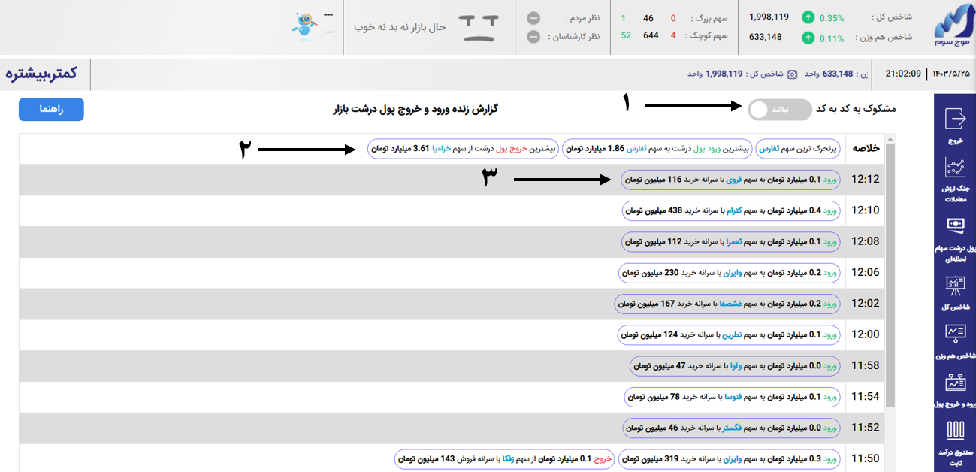Open stock نطرین in the 12:00 row
This screenshot has height=472, width=976.
point(733,334)
